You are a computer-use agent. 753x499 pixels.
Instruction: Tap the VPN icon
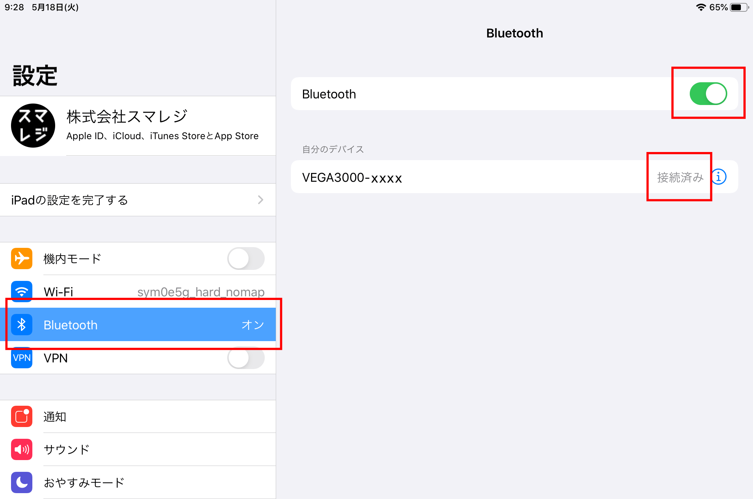click(x=22, y=358)
